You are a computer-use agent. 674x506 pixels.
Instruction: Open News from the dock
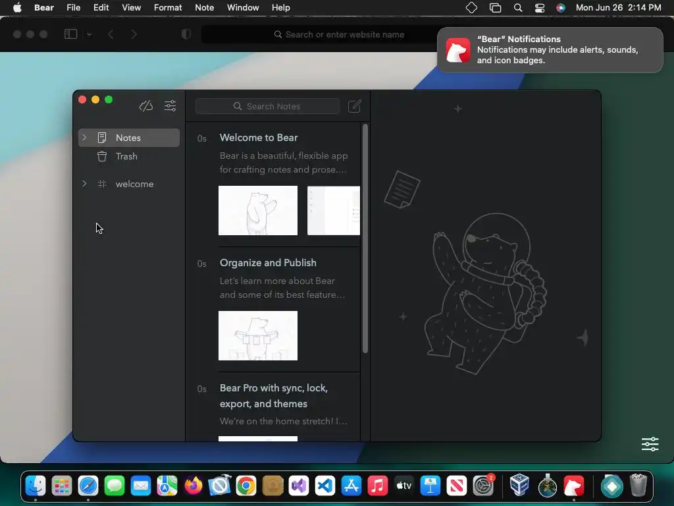pyautogui.click(x=457, y=486)
